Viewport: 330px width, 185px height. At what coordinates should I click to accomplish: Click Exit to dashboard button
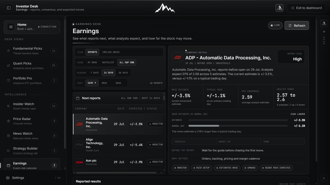pos(306,8)
